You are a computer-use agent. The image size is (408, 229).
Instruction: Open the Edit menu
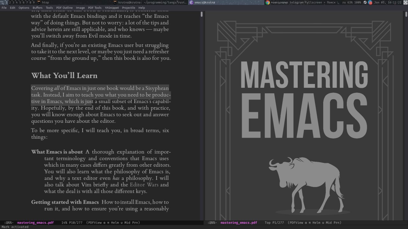coord(12,8)
